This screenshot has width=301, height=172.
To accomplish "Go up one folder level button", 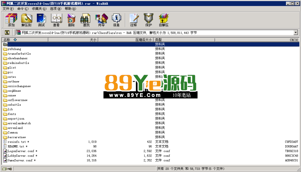I will tap(7, 32).
